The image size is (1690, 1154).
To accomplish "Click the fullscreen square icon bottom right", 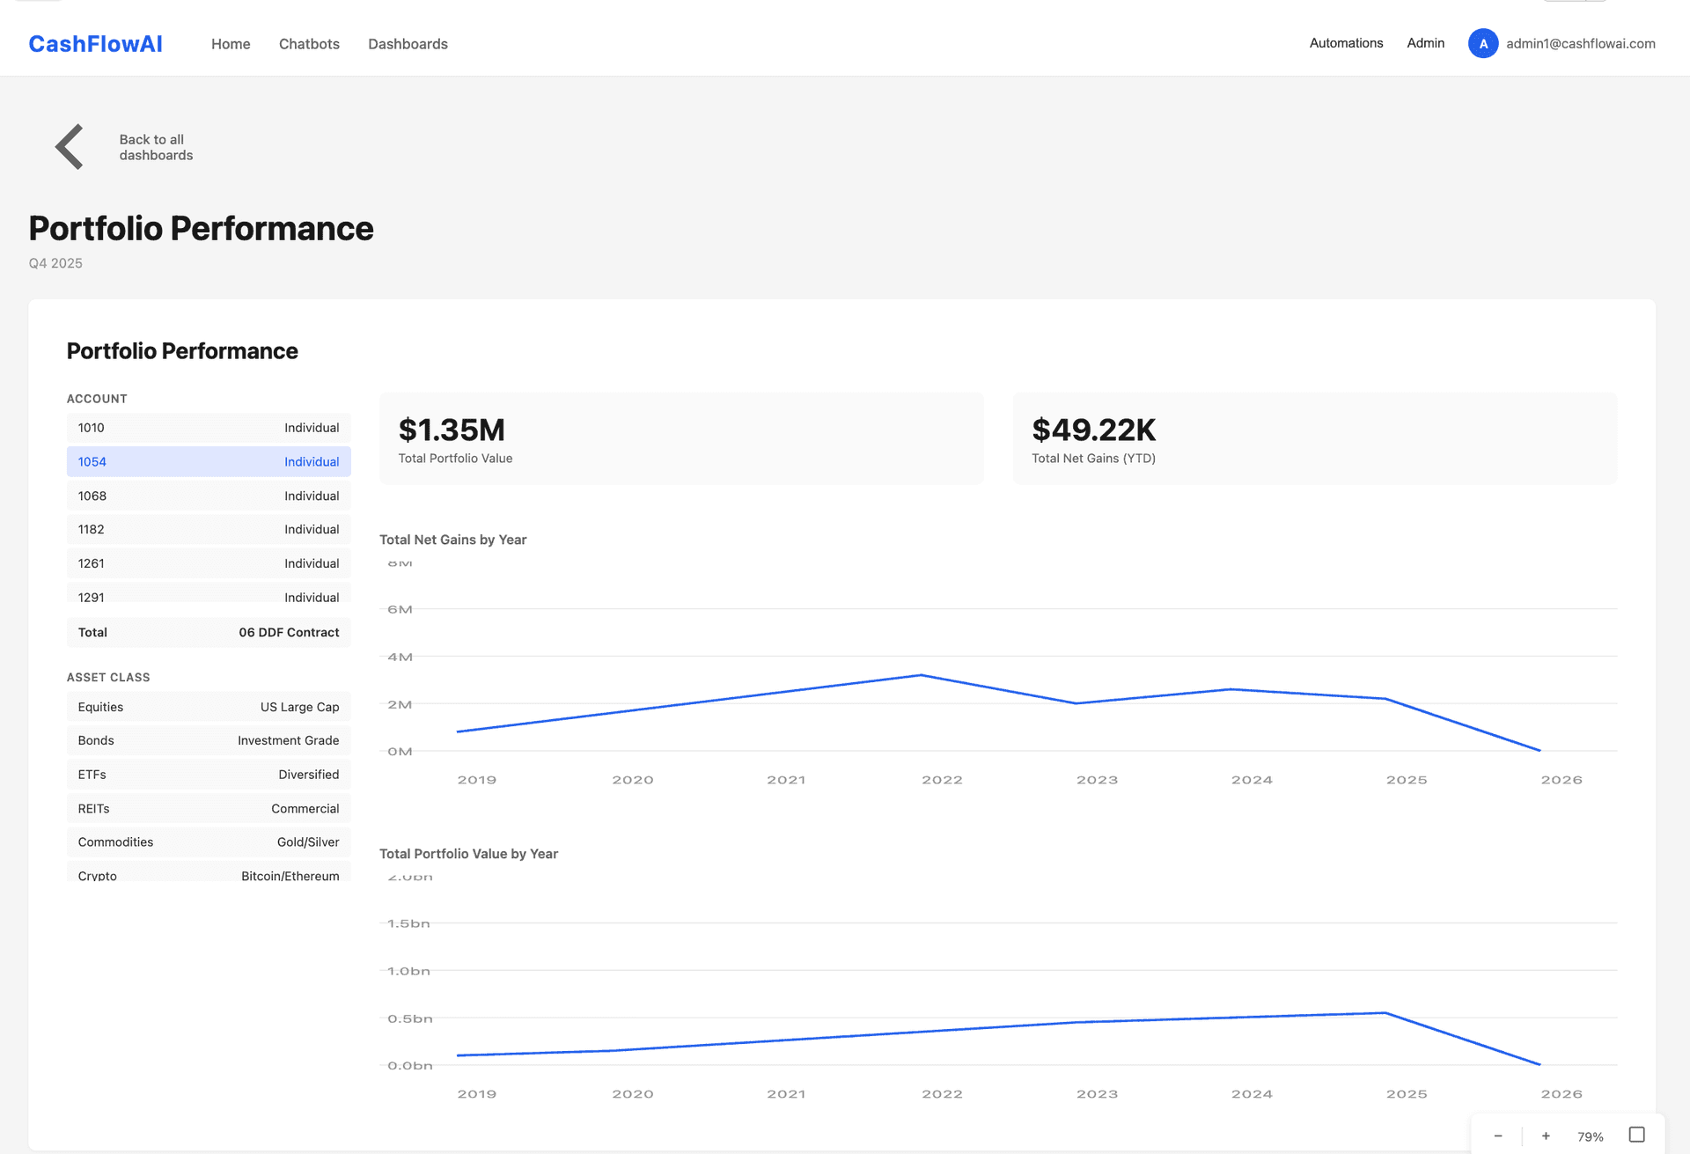I will pyautogui.click(x=1639, y=1135).
